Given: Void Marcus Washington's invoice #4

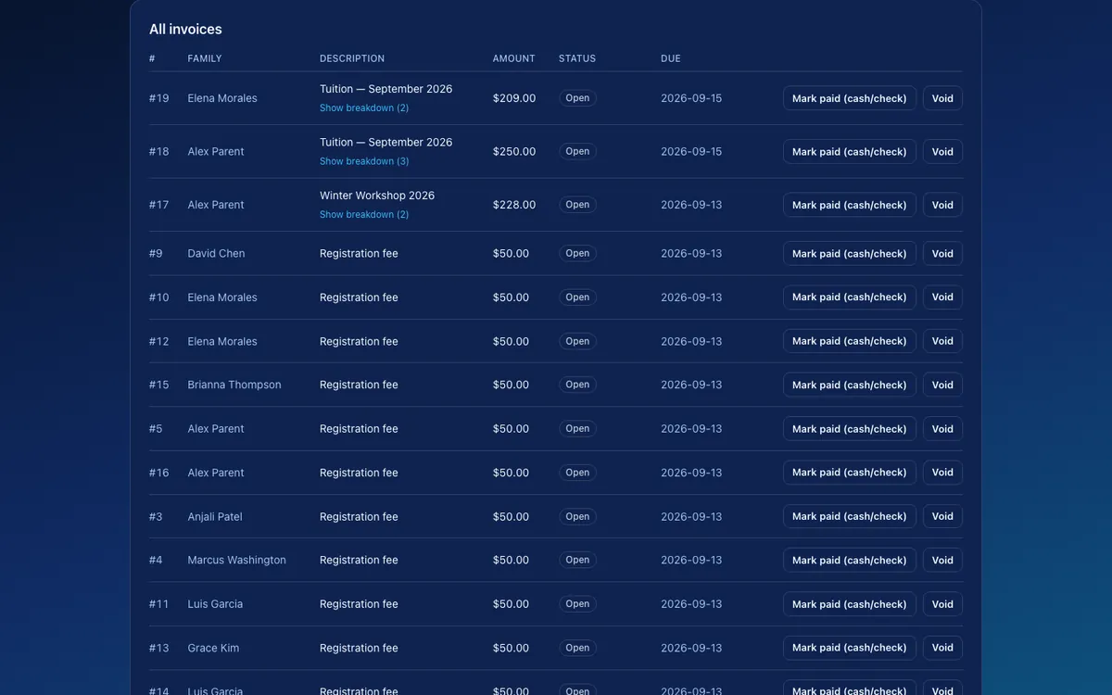Looking at the screenshot, I should click(942, 561).
